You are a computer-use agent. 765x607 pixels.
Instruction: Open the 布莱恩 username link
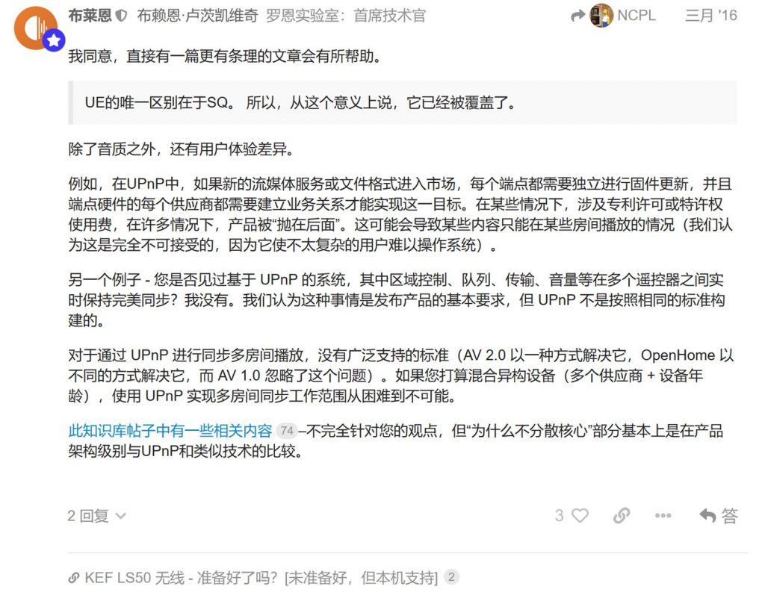tap(90, 16)
